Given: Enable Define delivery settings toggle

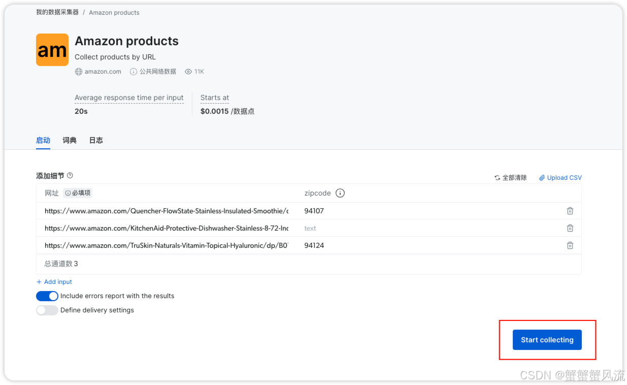Looking at the screenshot, I should click(47, 310).
